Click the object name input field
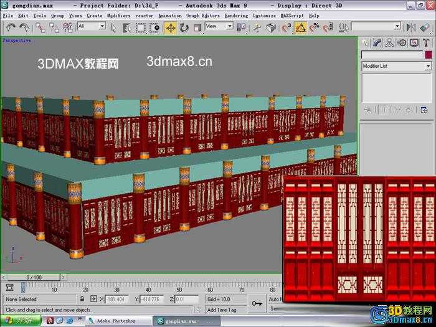Screen dimensions: 436x327 pyautogui.click(x=392, y=55)
